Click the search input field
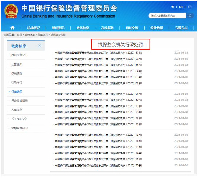The image size is (198, 177). tap(167, 15)
